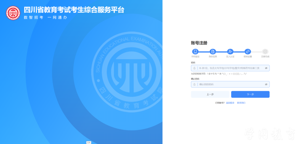Click the small 文件 label at bottom

coord(89,142)
